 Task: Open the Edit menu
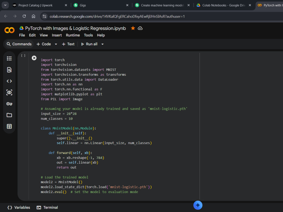tap(32, 35)
